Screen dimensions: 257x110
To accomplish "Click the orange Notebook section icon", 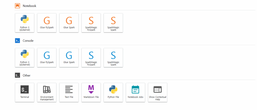I will [x=17, y=6].
